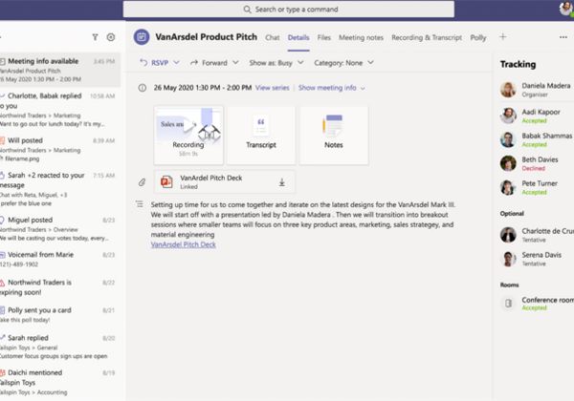Click the meeting time info icon
Screen dimensions: 574x401
[142, 88]
